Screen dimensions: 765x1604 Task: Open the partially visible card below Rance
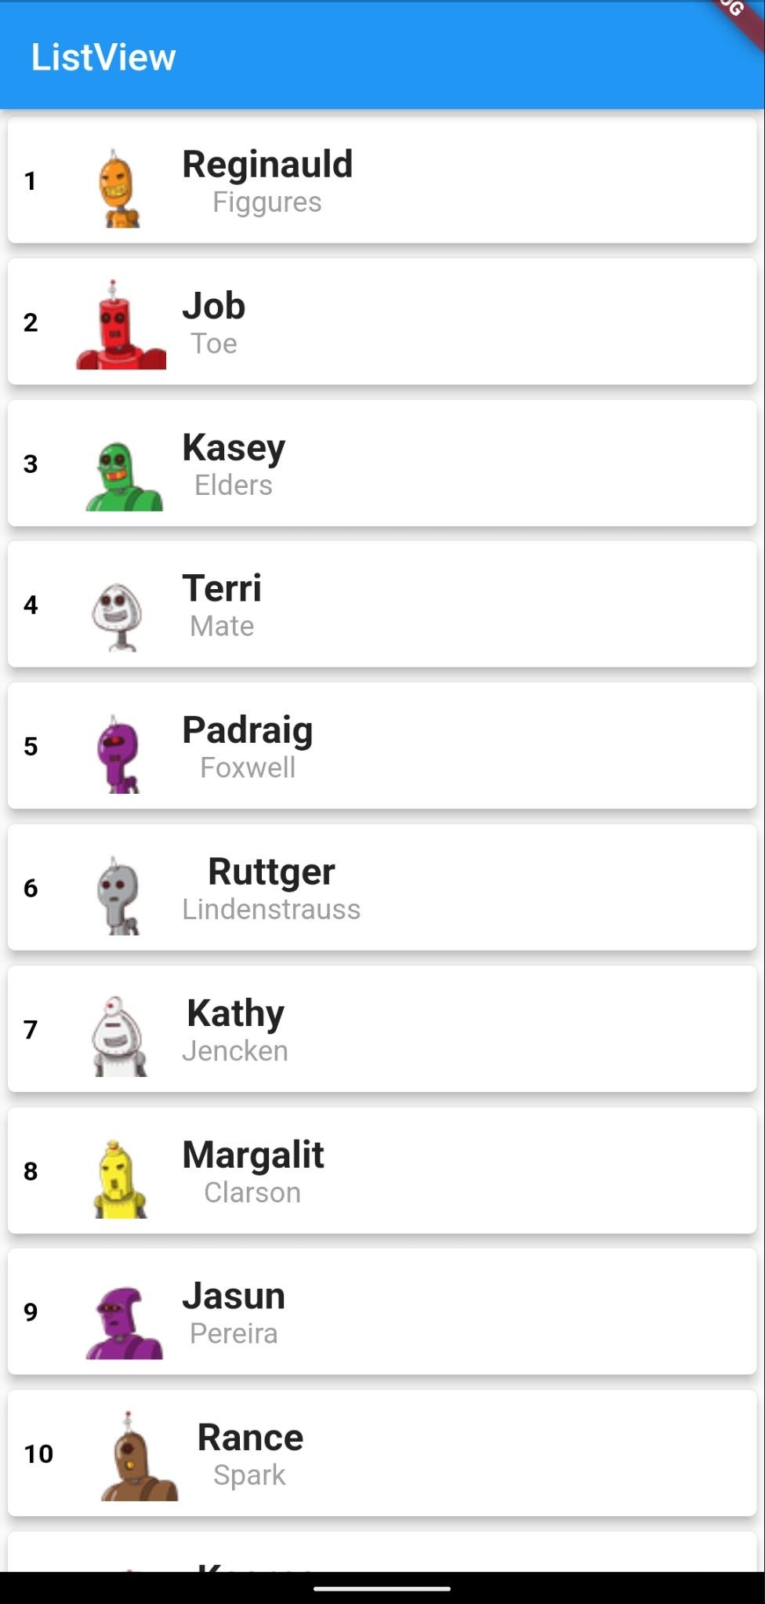[x=382, y=1555]
